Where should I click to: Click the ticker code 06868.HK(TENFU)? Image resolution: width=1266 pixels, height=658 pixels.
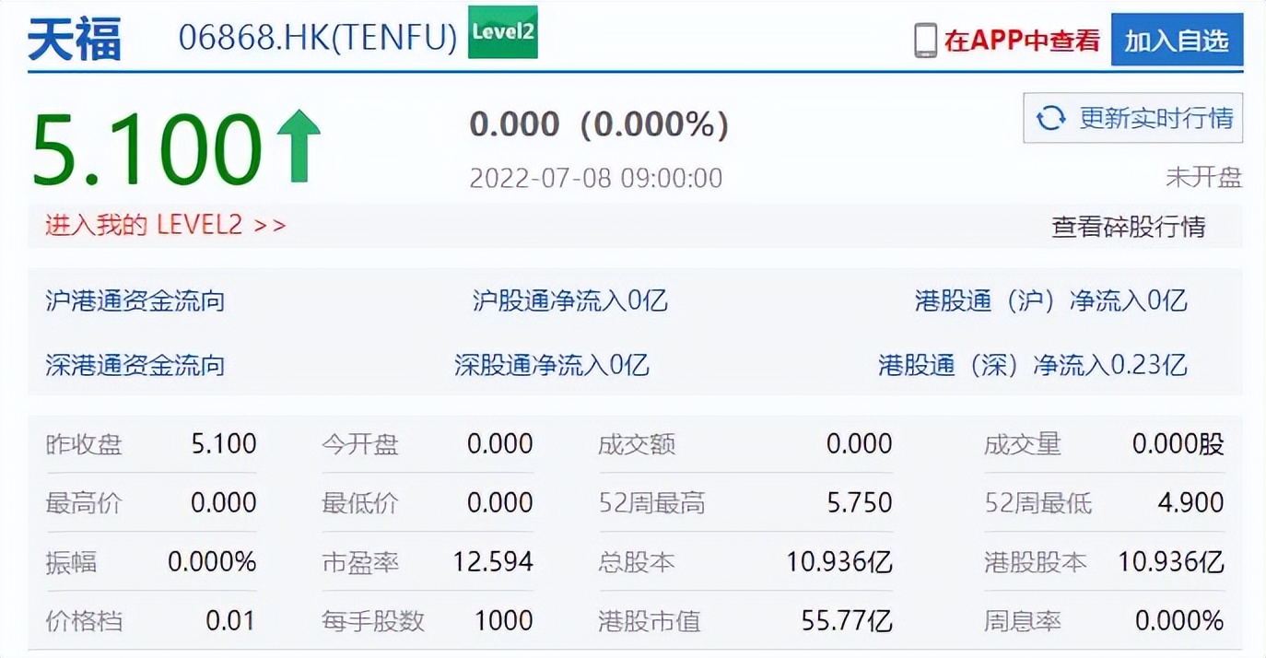click(318, 39)
